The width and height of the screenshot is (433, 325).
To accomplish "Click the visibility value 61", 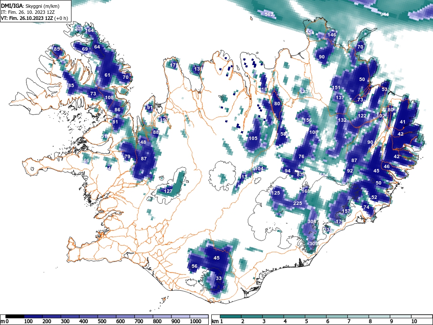I will click(107, 75).
